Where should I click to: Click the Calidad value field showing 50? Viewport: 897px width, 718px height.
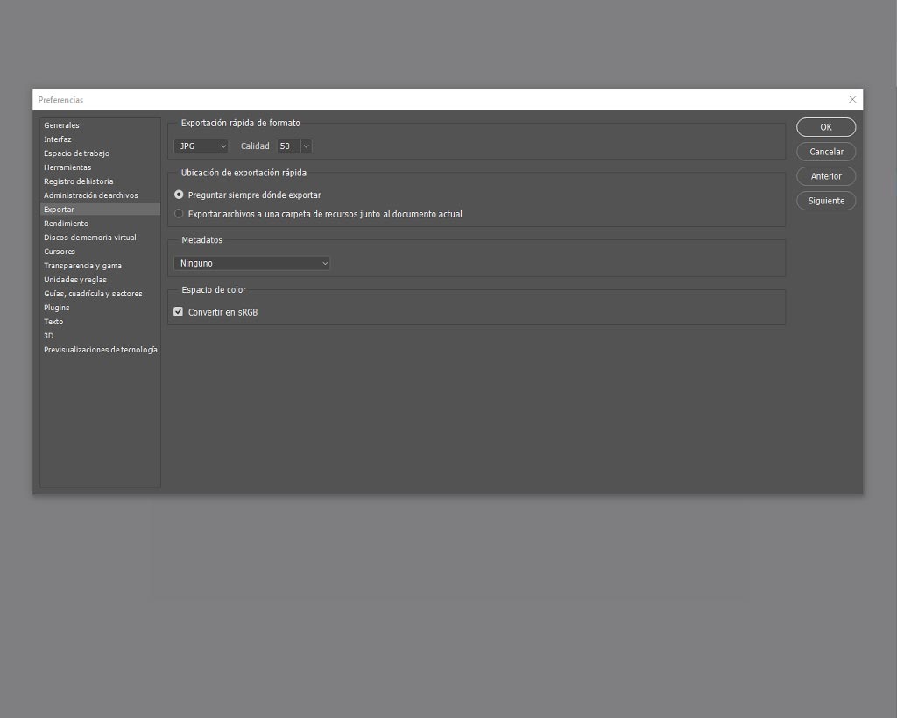click(288, 146)
